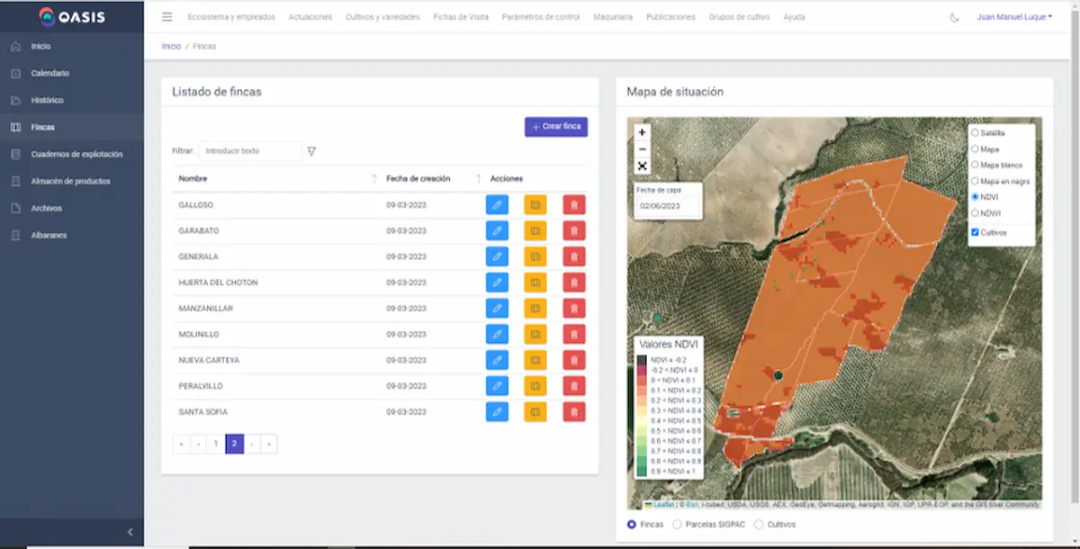Select the Satélite map layer option
This screenshot has height=549, width=1080.
976,133
